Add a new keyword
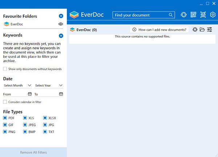The width and height of the screenshot is (218, 157). click(61, 36)
